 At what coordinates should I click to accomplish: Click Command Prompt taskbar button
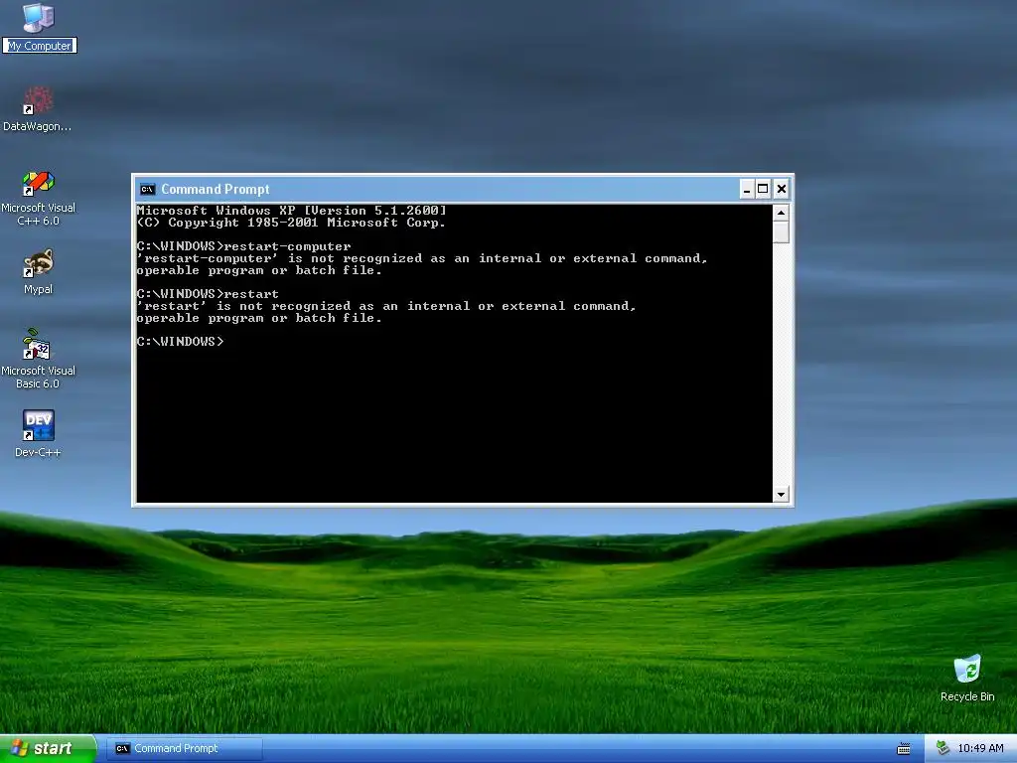point(184,748)
